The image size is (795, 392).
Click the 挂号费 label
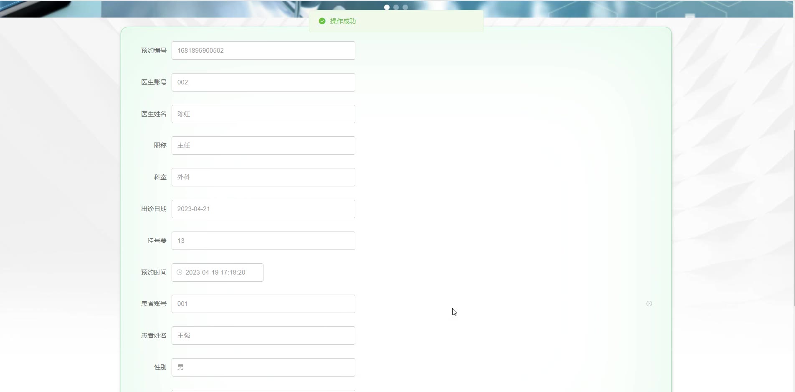point(157,241)
